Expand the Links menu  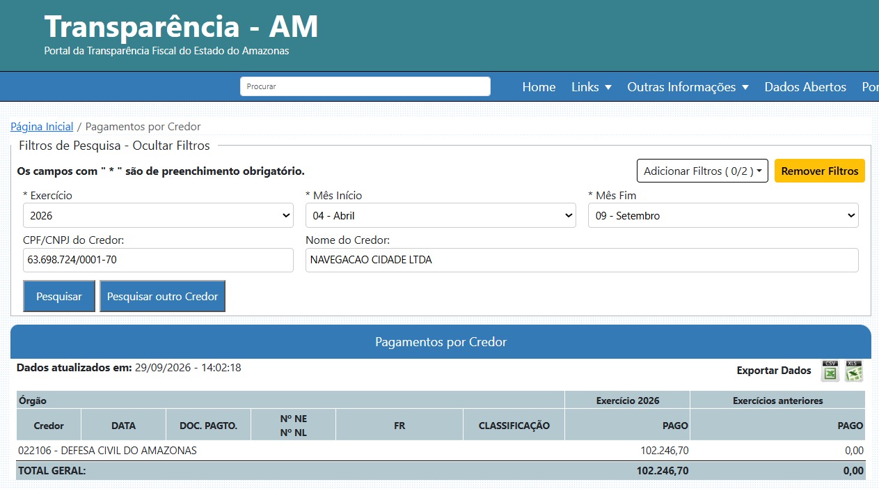(x=592, y=87)
